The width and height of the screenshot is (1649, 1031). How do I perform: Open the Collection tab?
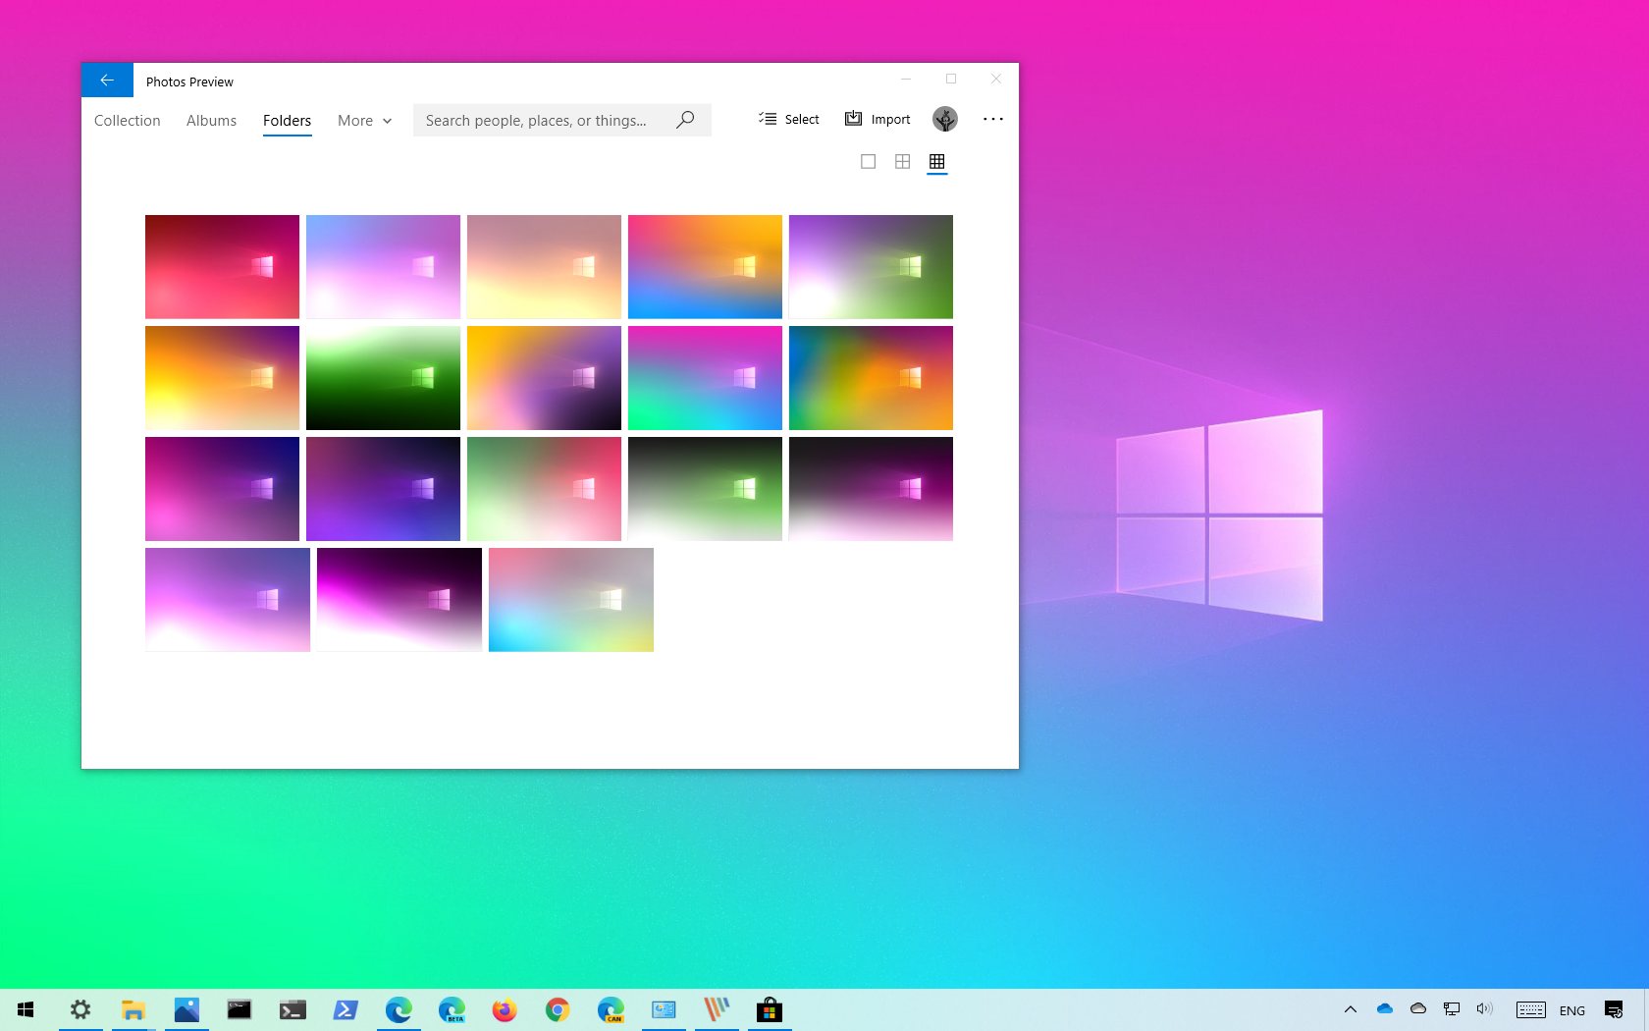[128, 120]
